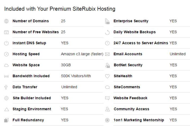
Task: Click the Website Feedback label text
Action: coord(130,98)
